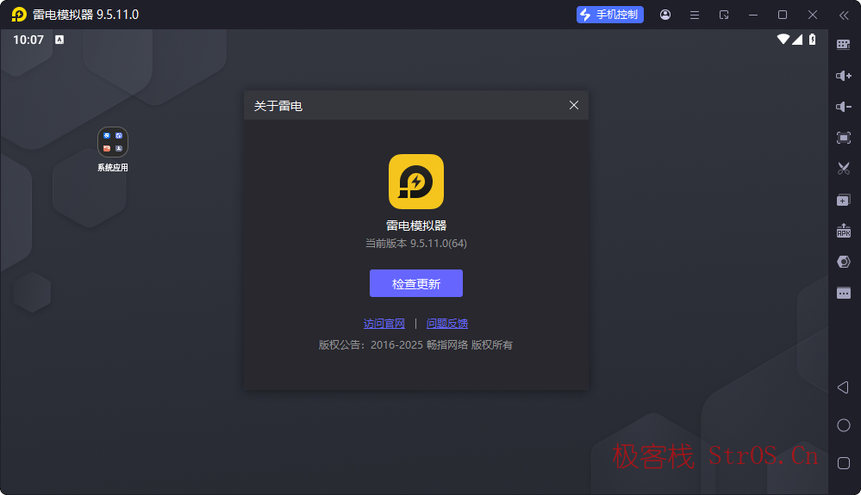Click the 当前版本 9.5.11.0(64) text
The image size is (861, 495).
pyautogui.click(x=415, y=244)
